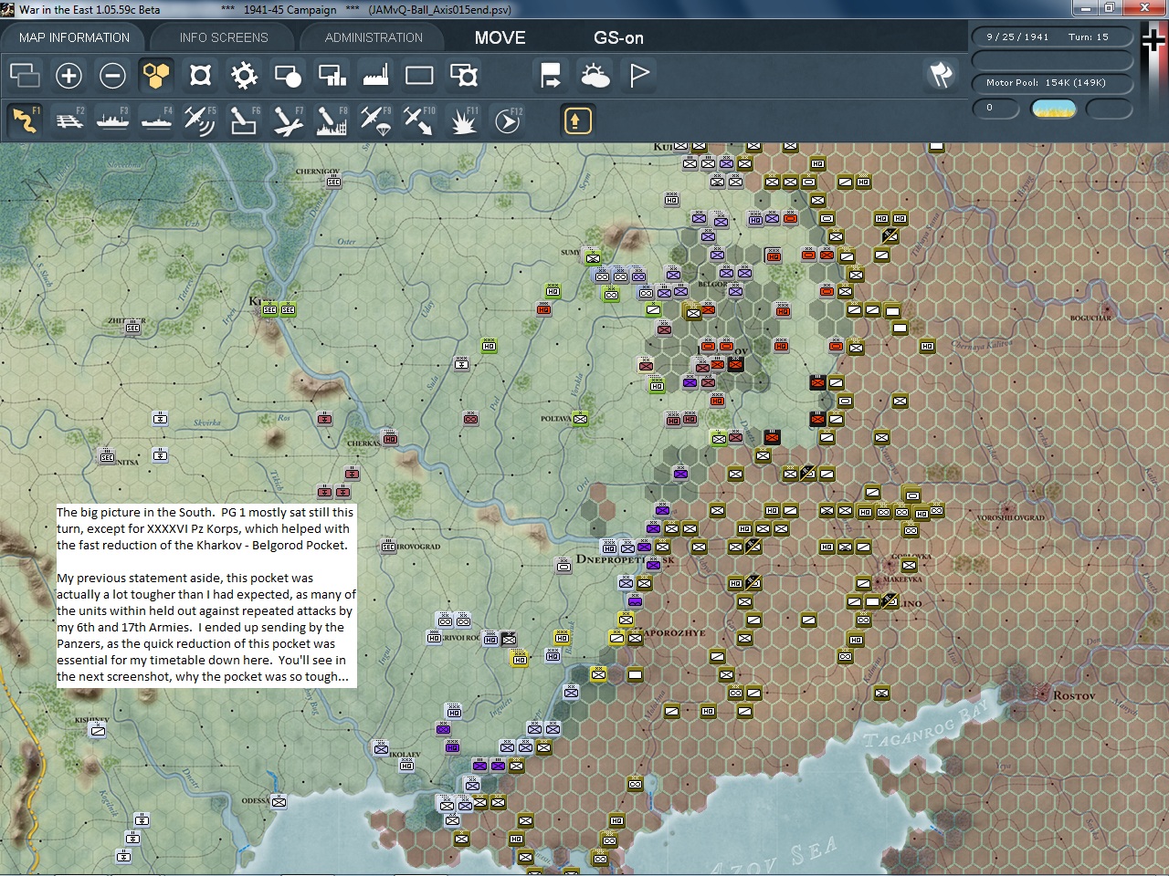This screenshot has width=1169, height=876.
Task: Click the Motor Pool 154K (149K) readout
Action: [x=1052, y=83]
